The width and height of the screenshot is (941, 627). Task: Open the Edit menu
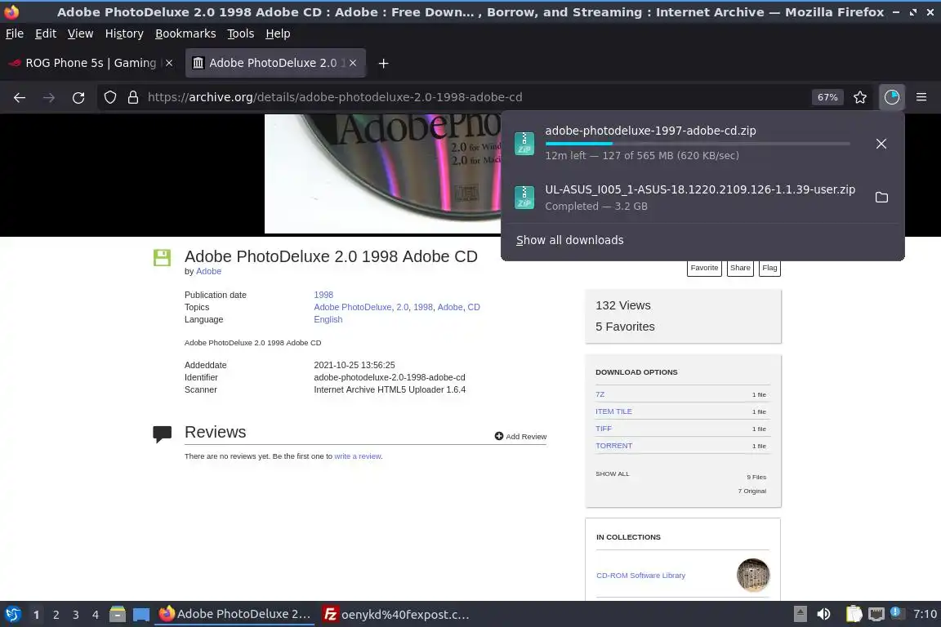[46, 33]
